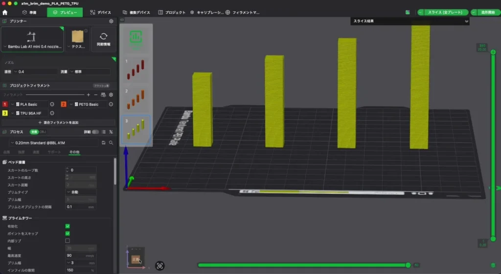501x274 pixels.
Task: Click 混合フィラメントを追加 button
Action: (59, 123)
